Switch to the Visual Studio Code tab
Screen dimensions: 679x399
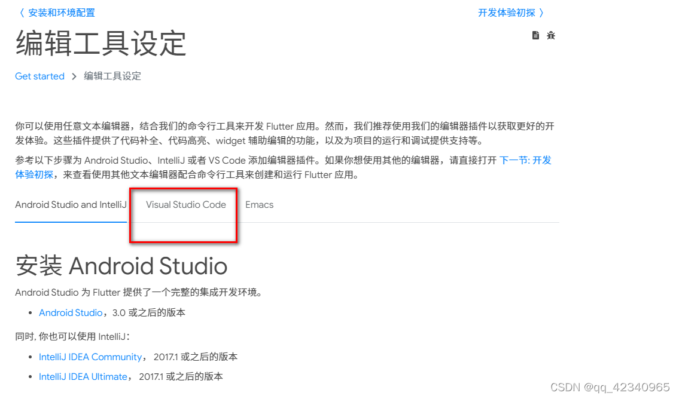click(x=186, y=205)
